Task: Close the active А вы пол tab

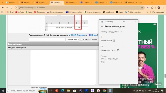Action: (x=62, y=2)
